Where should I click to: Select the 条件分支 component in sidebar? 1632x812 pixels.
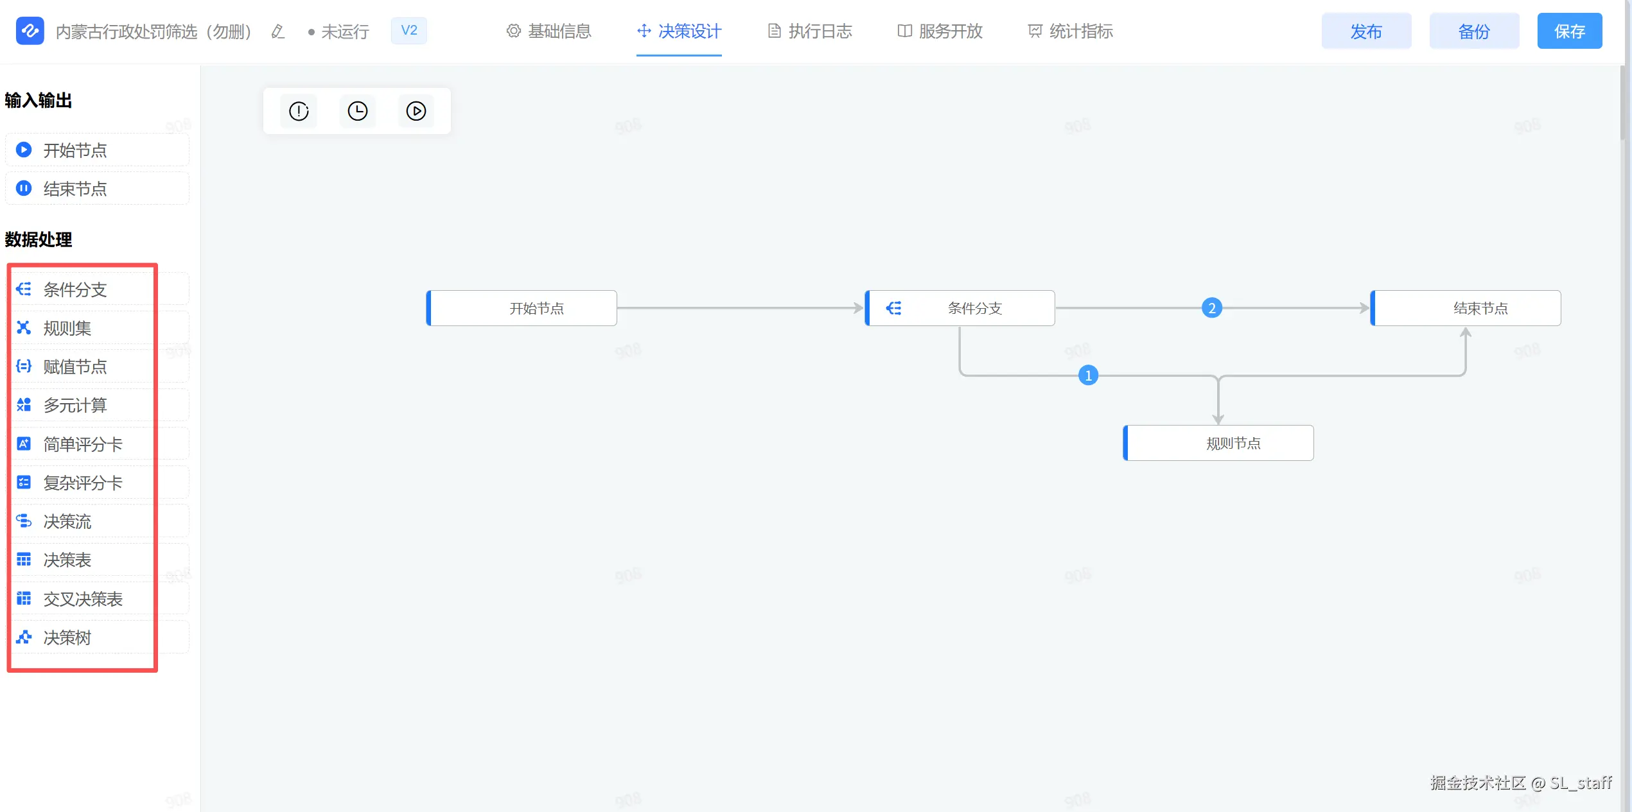coord(75,289)
